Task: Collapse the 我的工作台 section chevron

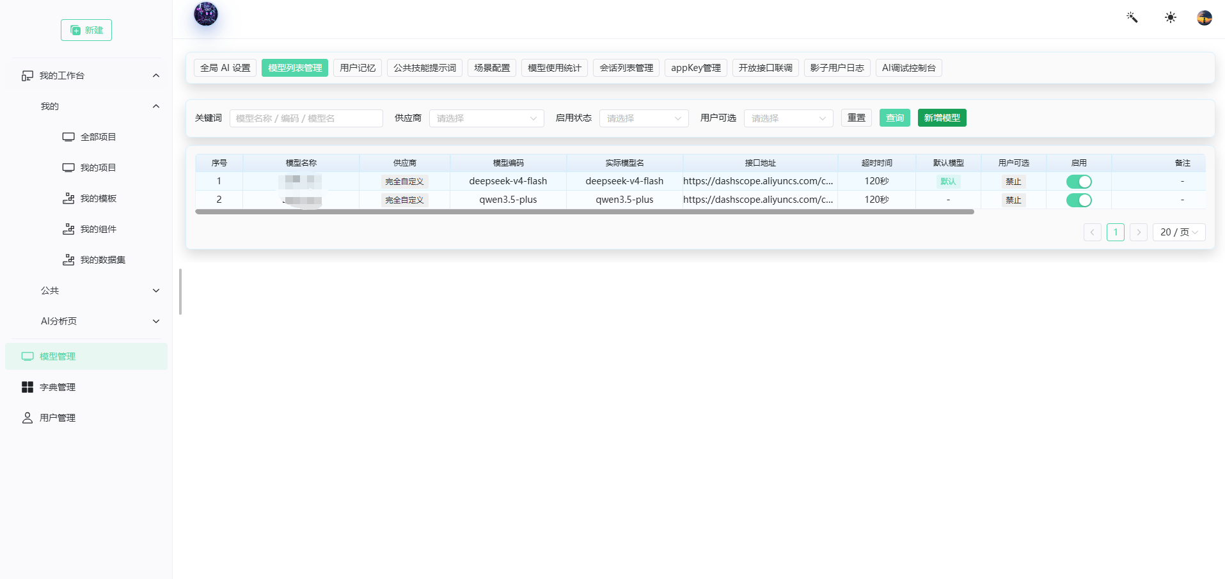Action: click(155, 75)
